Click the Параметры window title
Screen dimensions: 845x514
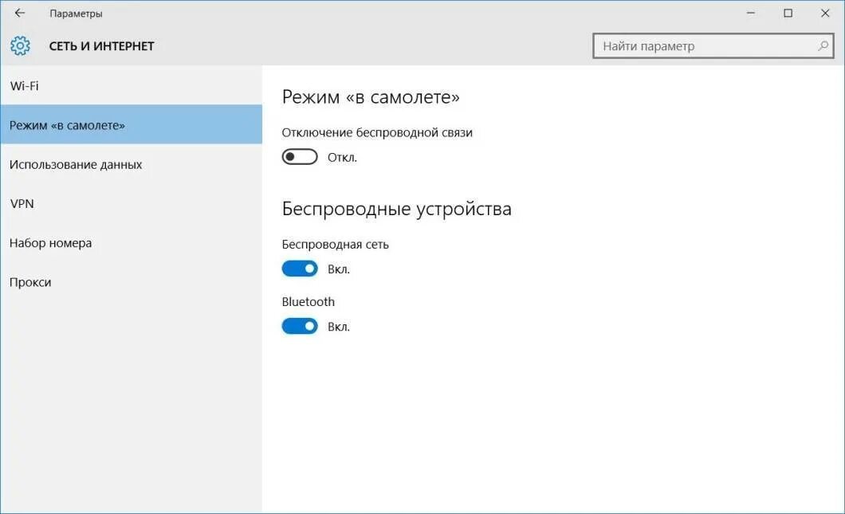[x=76, y=14]
